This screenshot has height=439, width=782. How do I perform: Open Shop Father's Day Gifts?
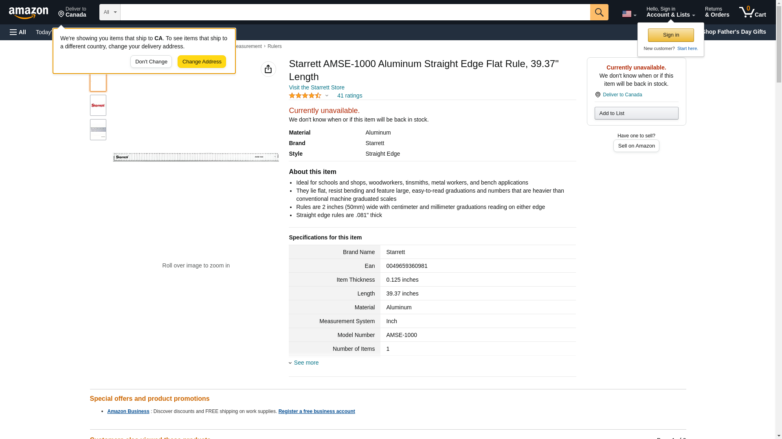click(733, 32)
